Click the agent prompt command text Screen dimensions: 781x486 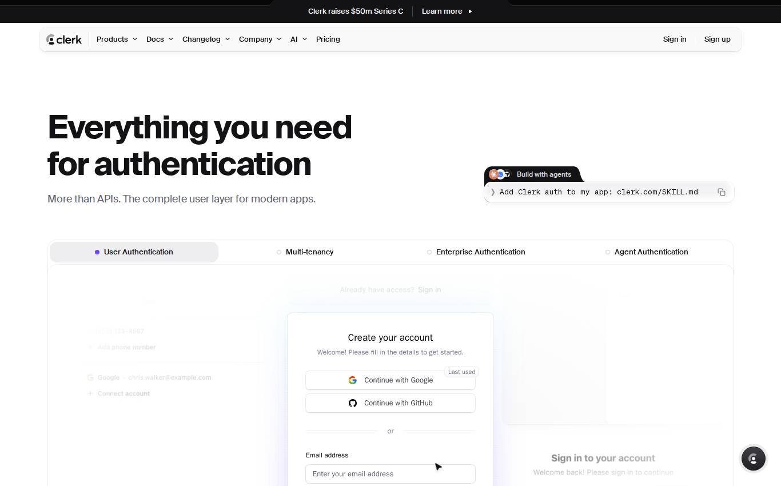[x=599, y=192]
